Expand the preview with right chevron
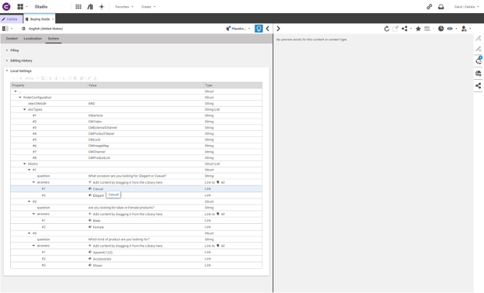This screenshot has width=484, height=293. pos(278,29)
